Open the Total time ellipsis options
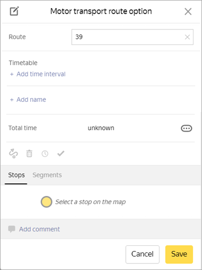This screenshot has width=202, height=270. pos(186,128)
